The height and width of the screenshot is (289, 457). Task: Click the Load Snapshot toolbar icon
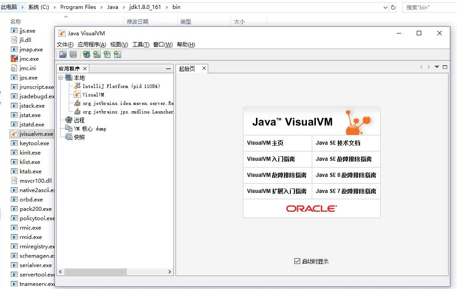[x=63, y=54]
